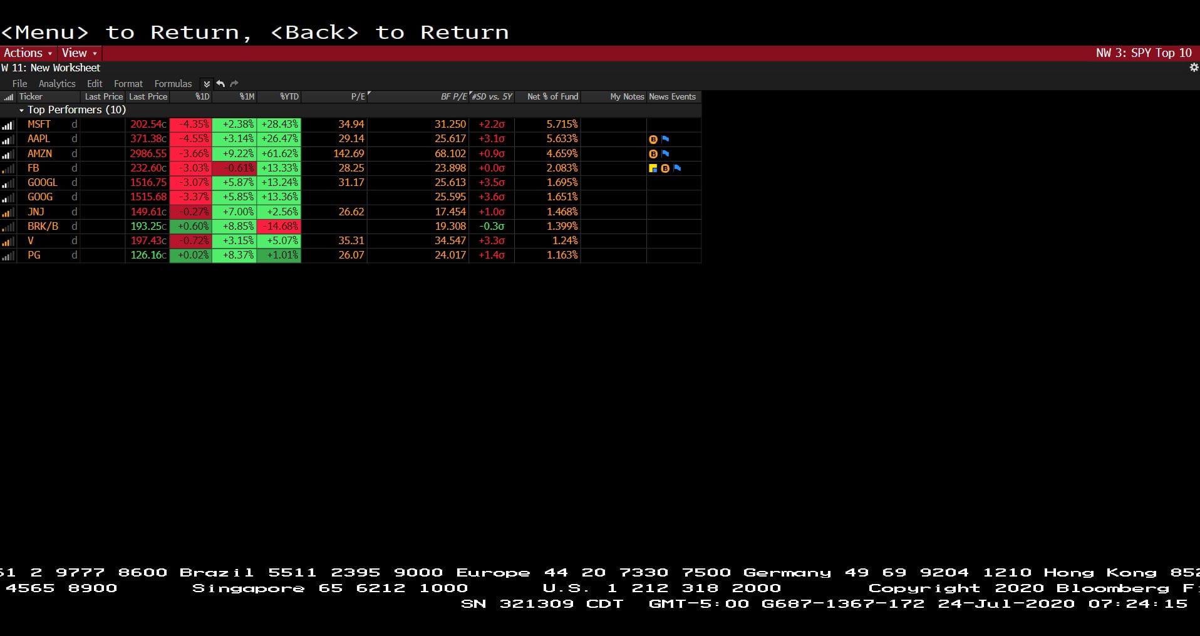The width and height of the screenshot is (1200, 636).
Task: Click the undo arrow icon
Action: pos(220,83)
